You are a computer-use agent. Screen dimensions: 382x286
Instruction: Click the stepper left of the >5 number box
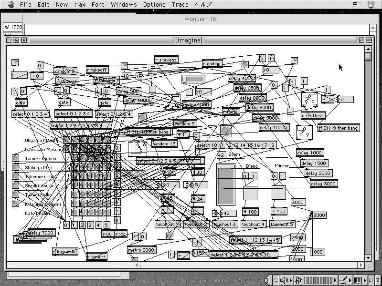coord(187,184)
